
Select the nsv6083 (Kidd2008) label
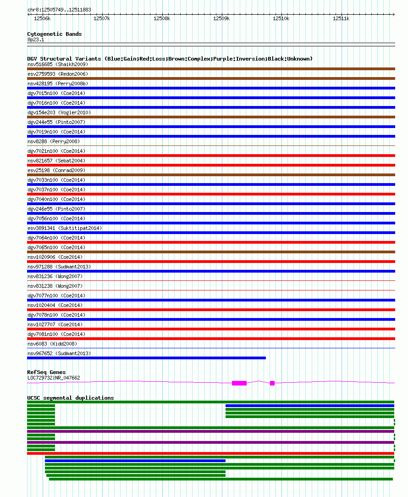tap(52, 344)
